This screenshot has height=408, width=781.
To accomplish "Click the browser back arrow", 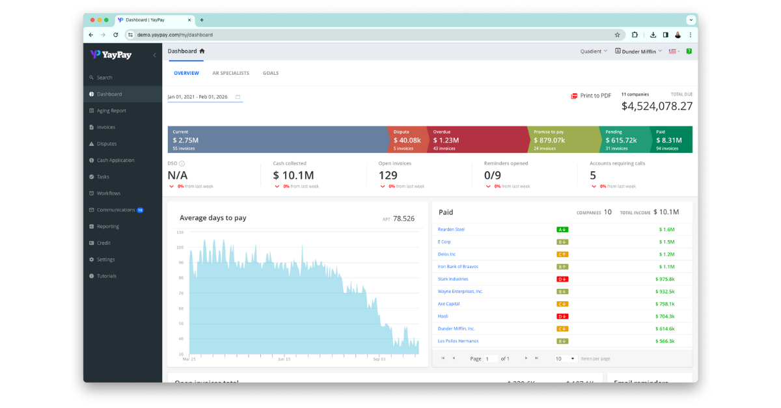I will pos(90,34).
